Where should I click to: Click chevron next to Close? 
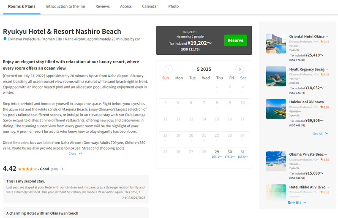point(80,153)
